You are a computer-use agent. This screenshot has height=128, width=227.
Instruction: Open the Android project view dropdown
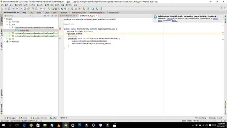click(x=18, y=16)
